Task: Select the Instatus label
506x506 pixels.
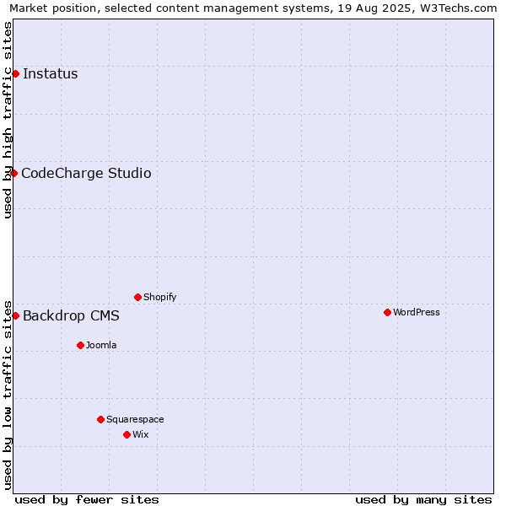Action: tap(51, 74)
